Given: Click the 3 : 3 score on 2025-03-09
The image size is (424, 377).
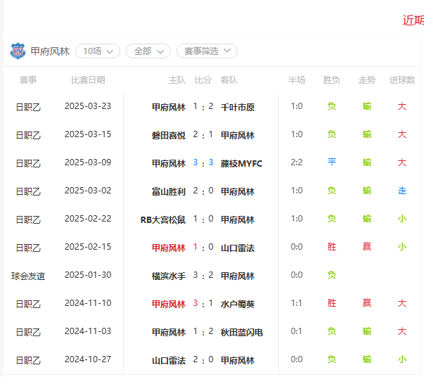Looking at the screenshot, I should (x=203, y=162).
